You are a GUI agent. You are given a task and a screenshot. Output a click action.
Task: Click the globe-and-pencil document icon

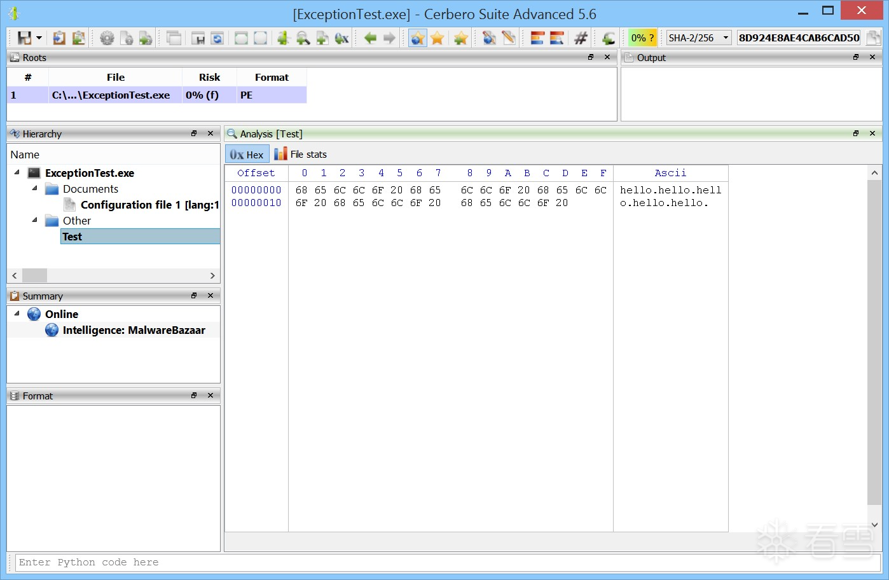tap(489, 38)
